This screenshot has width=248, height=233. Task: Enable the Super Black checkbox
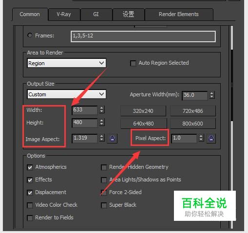click(104, 205)
